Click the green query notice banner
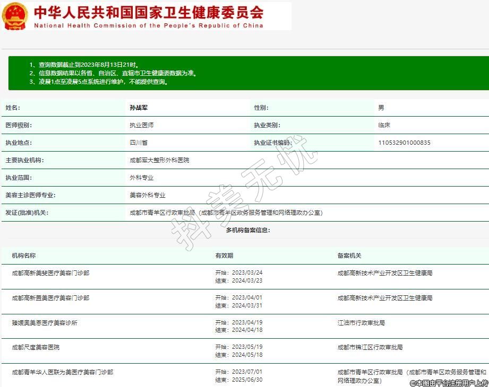The height and width of the screenshot is (387, 489). 248,73
